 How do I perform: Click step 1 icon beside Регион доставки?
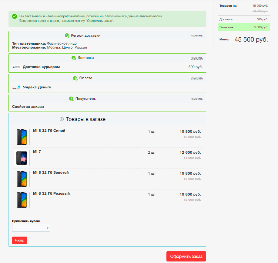click(x=67, y=36)
